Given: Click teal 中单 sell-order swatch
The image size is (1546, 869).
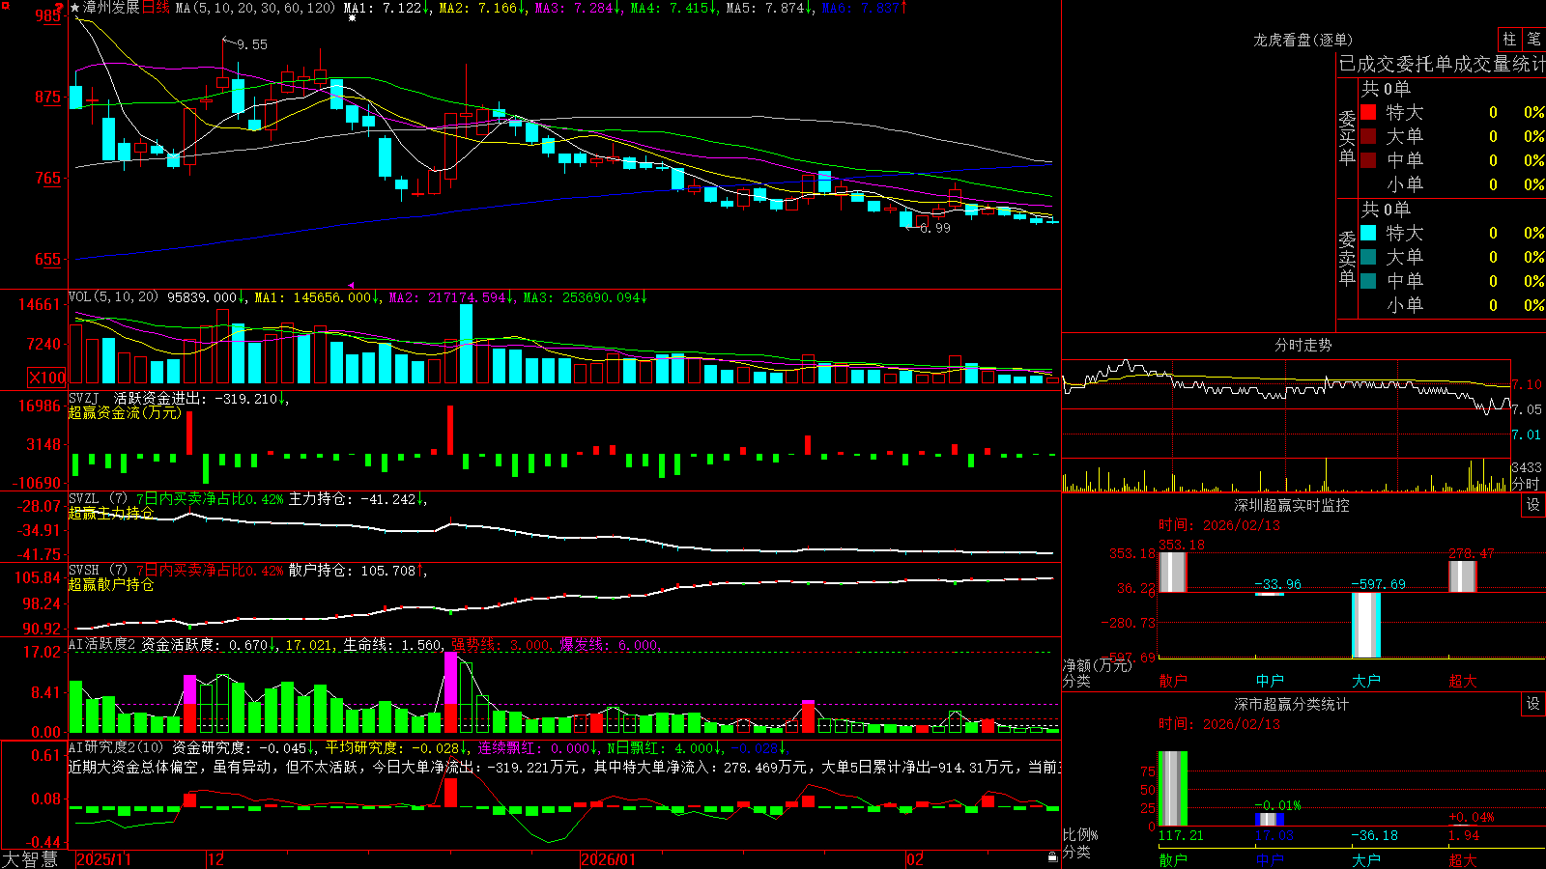Looking at the screenshot, I should (x=1368, y=280).
